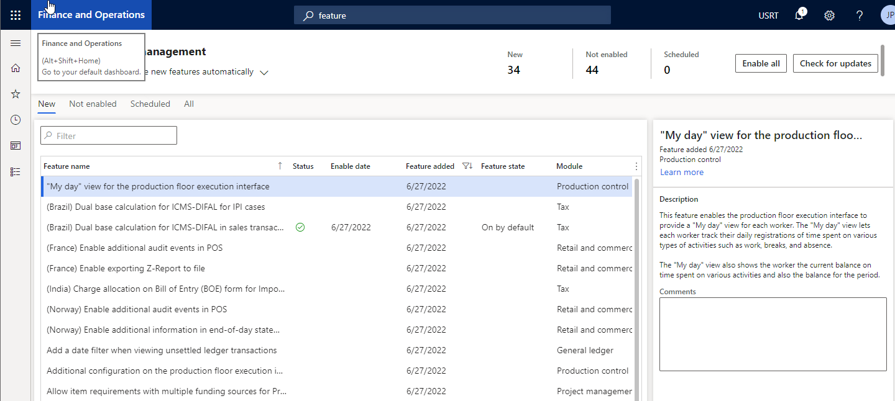
Task: Open the Settings gear icon
Action: (829, 15)
